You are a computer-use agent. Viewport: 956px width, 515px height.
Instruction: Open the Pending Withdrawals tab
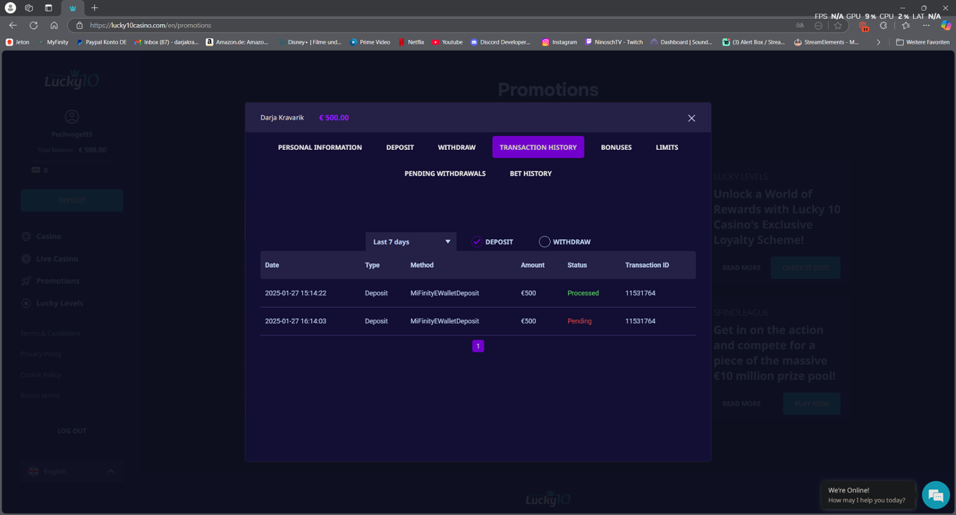[x=445, y=173]
